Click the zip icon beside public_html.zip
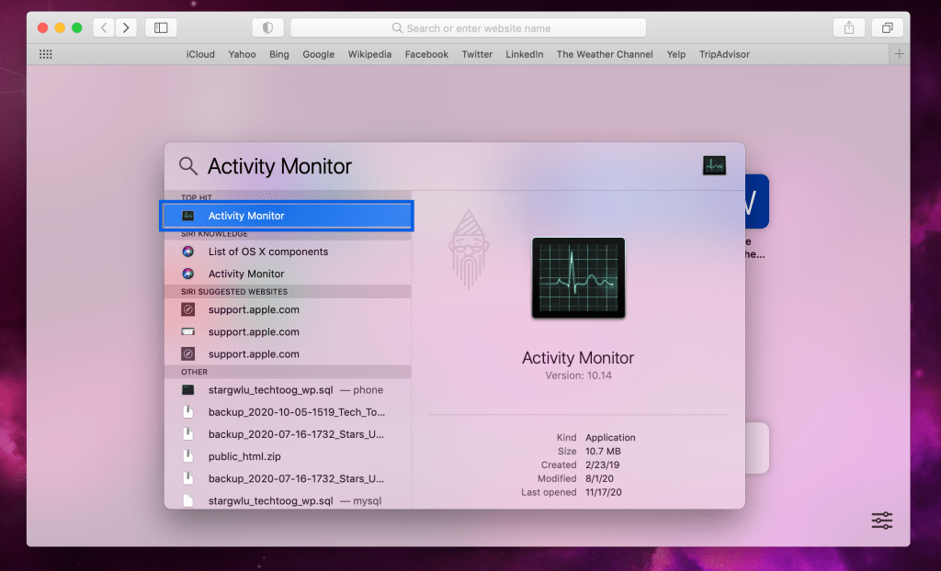Image resolution: width=941 pixels, height=571 pixels. pos(187,456)
